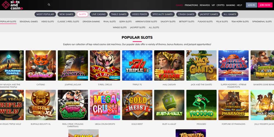Choose the Video Slots subcategory
The width and height of the screenshot is (274, 137).
[x=47, y=22]
